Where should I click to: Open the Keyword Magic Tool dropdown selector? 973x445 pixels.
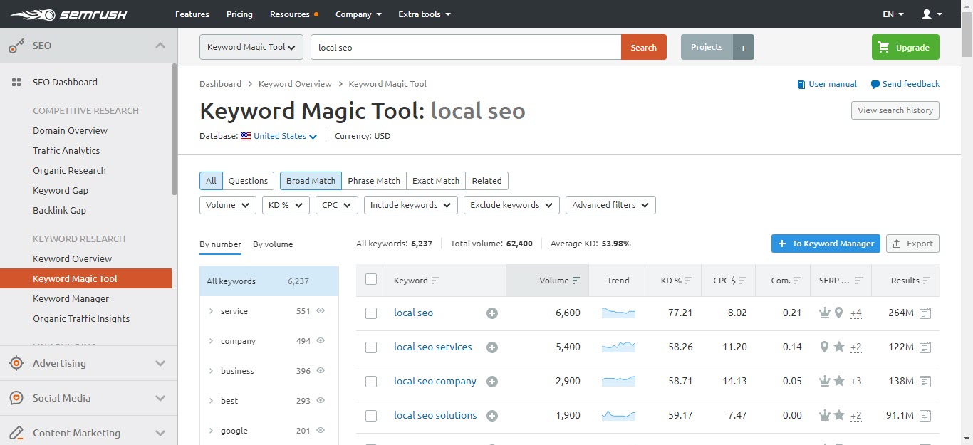[x=251, y=48]
